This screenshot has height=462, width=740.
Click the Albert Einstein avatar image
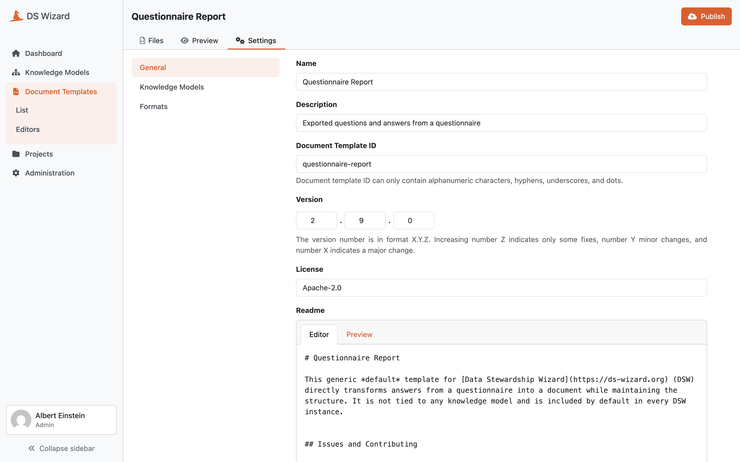pos(21,420)
